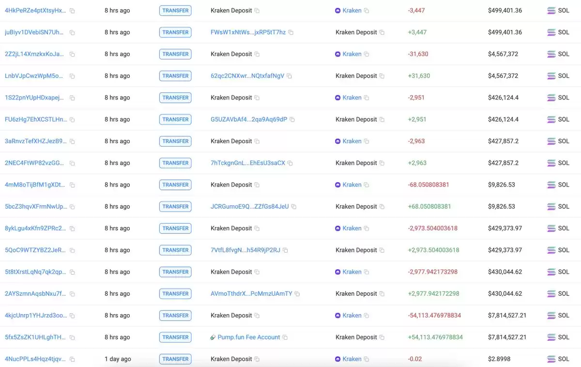
Task: Select Kraken Deposit source for 1S22pnYUpHDxapej
Action: tap(231, 98)
